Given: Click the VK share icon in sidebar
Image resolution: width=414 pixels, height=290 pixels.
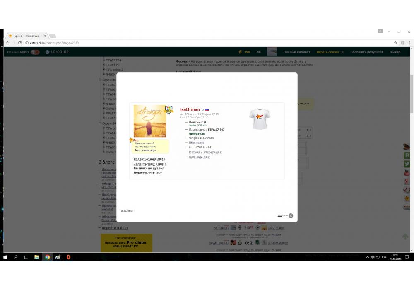Looking at the screenshot, I should pos(407,155).
